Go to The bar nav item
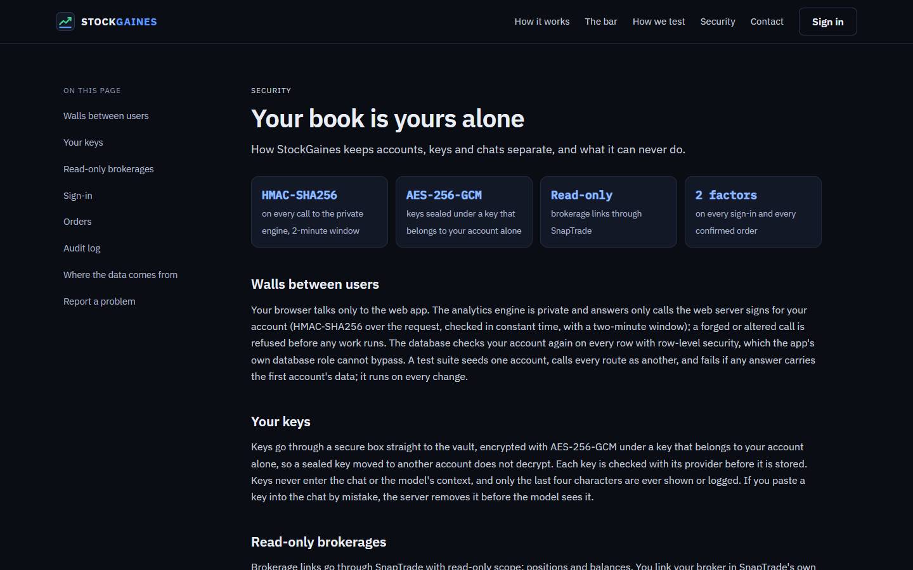This screenshot has width=913, height=570. [601, 22]
